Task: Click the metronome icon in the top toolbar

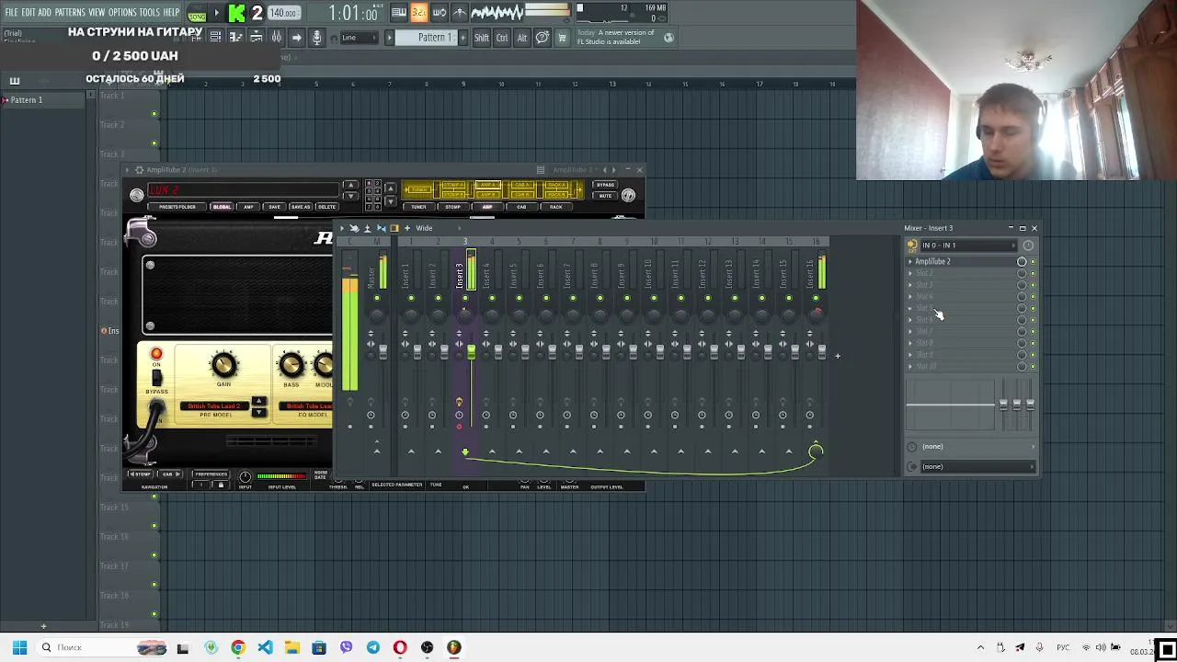Action: click(460, 12)
